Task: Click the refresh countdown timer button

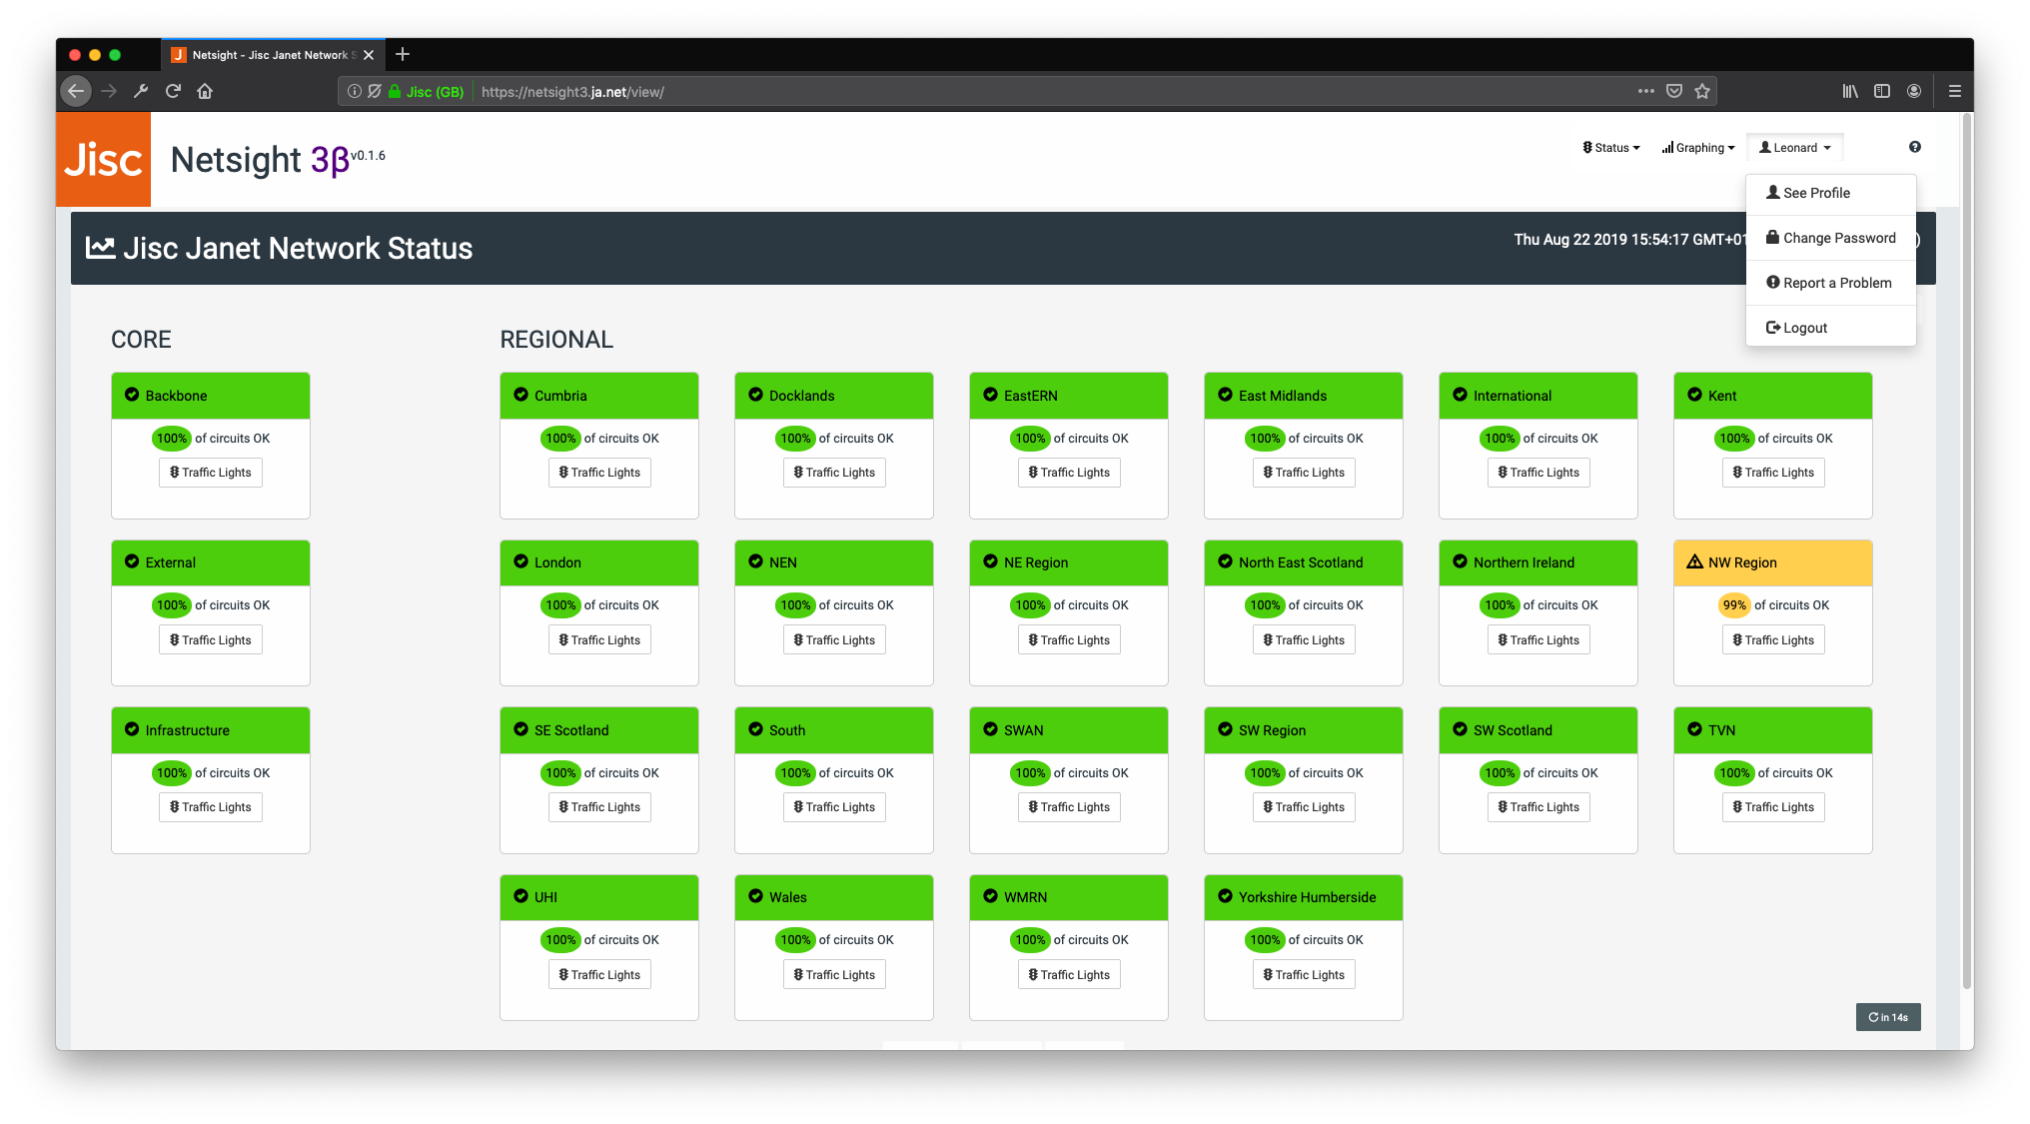Action: click(1887, 1017)
